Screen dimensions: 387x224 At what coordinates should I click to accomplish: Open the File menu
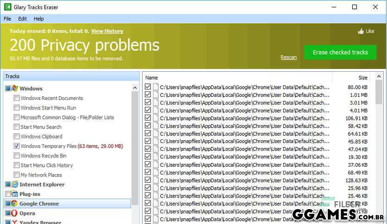click(7, 19)
